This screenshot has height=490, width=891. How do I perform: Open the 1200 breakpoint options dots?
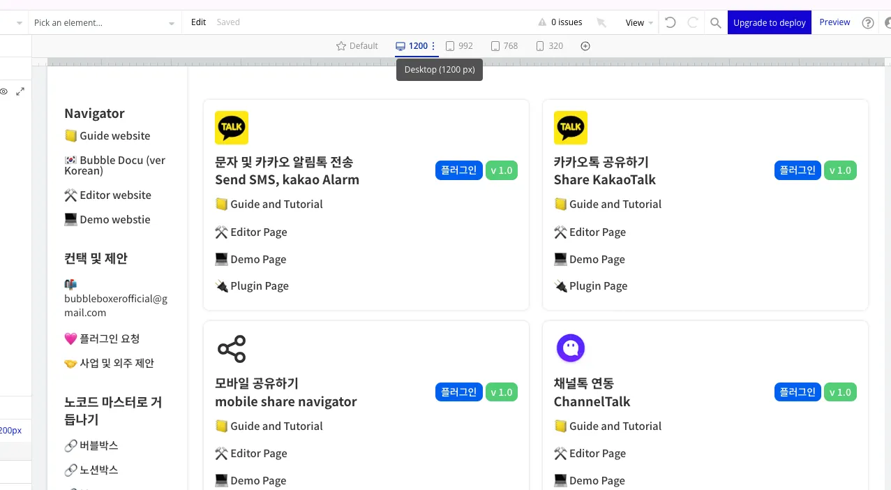tap(433, 46)
